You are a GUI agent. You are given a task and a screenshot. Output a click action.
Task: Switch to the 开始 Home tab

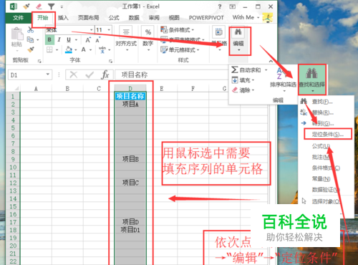[x=43, y=18]
